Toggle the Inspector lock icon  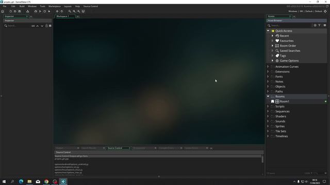coord(46,26)
